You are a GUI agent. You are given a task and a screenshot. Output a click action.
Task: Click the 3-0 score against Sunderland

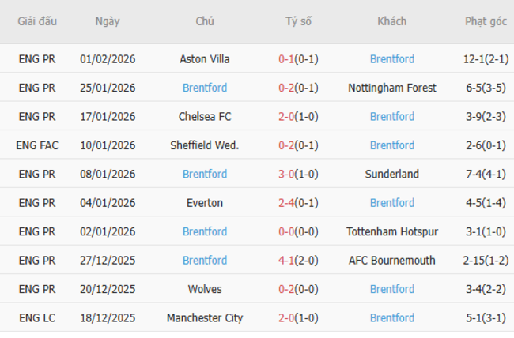tap(286, 174)
